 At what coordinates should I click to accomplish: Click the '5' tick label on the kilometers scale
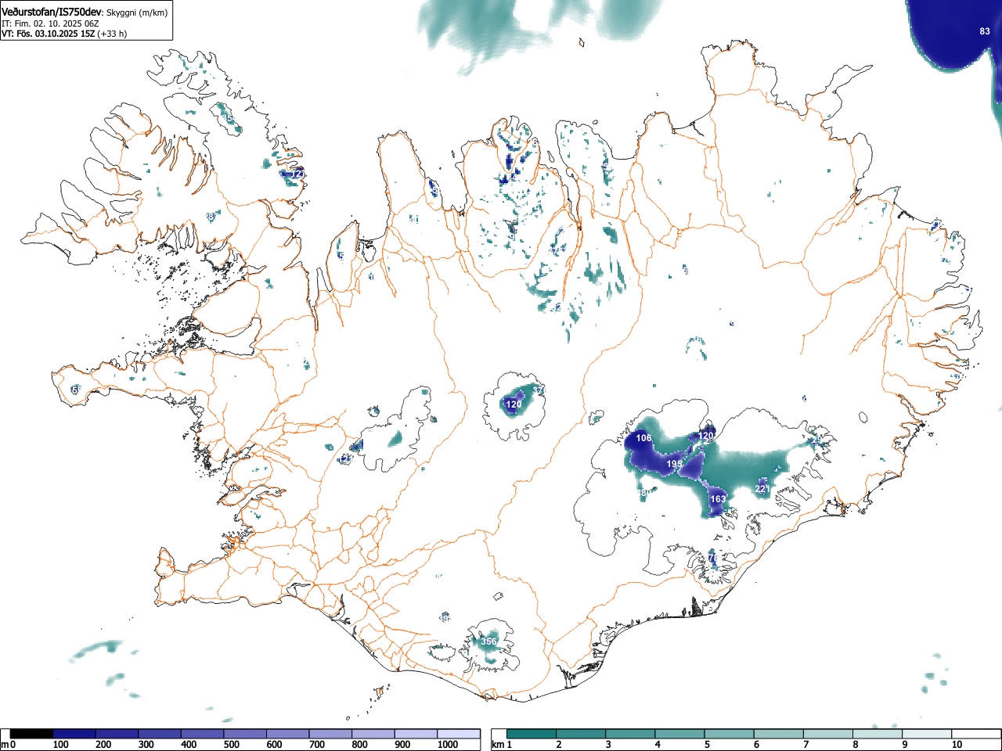coord(706,745)
